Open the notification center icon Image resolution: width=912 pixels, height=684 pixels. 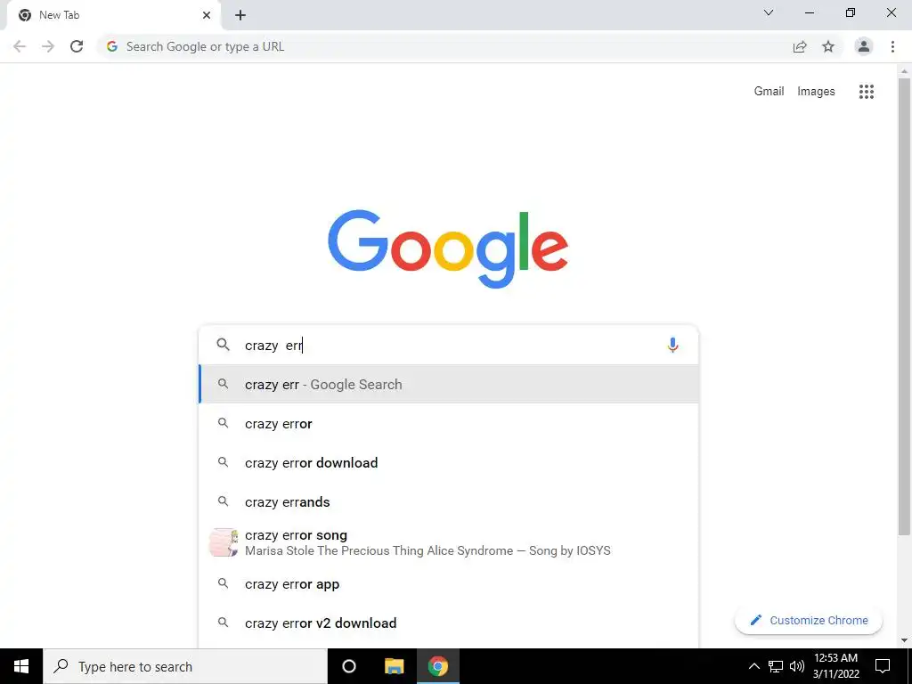coord(883,666)
